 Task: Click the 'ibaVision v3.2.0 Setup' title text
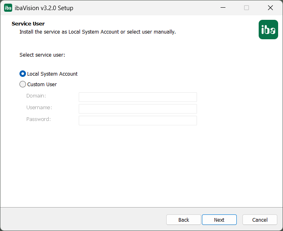coord(44,8)
